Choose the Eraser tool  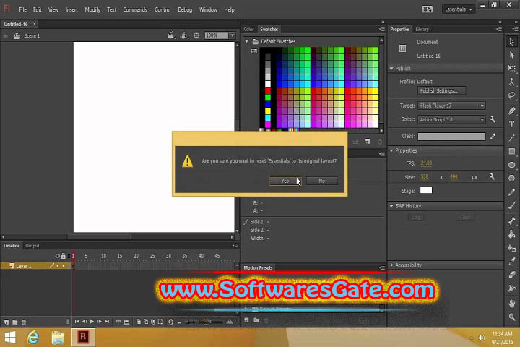(x=512, y=275)
